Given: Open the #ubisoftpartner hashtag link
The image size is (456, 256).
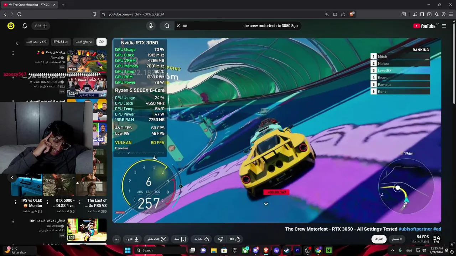Looking at the screenshot, I should 415,229.
